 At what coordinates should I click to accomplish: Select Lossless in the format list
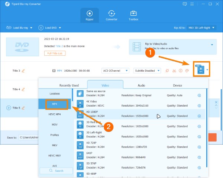tap(55, 94)
